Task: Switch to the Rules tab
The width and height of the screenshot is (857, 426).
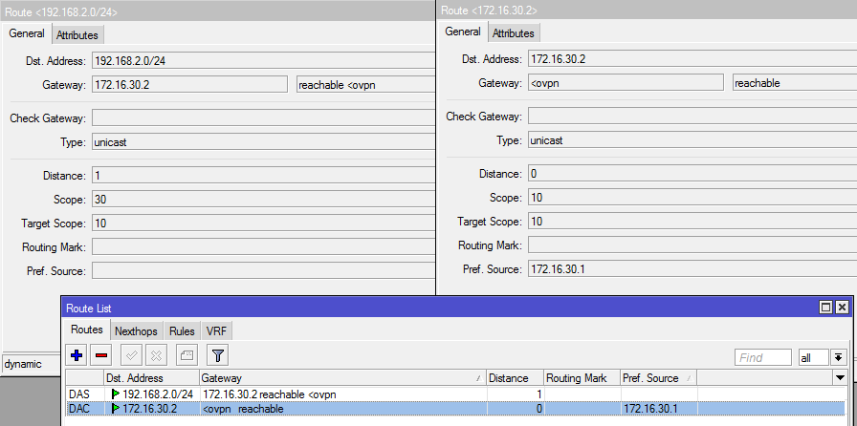Action: [182, 330]
